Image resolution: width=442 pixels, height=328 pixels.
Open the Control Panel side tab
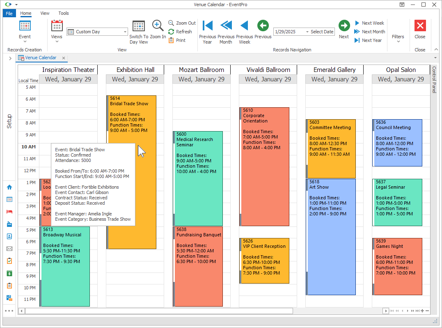click(434, 80)
